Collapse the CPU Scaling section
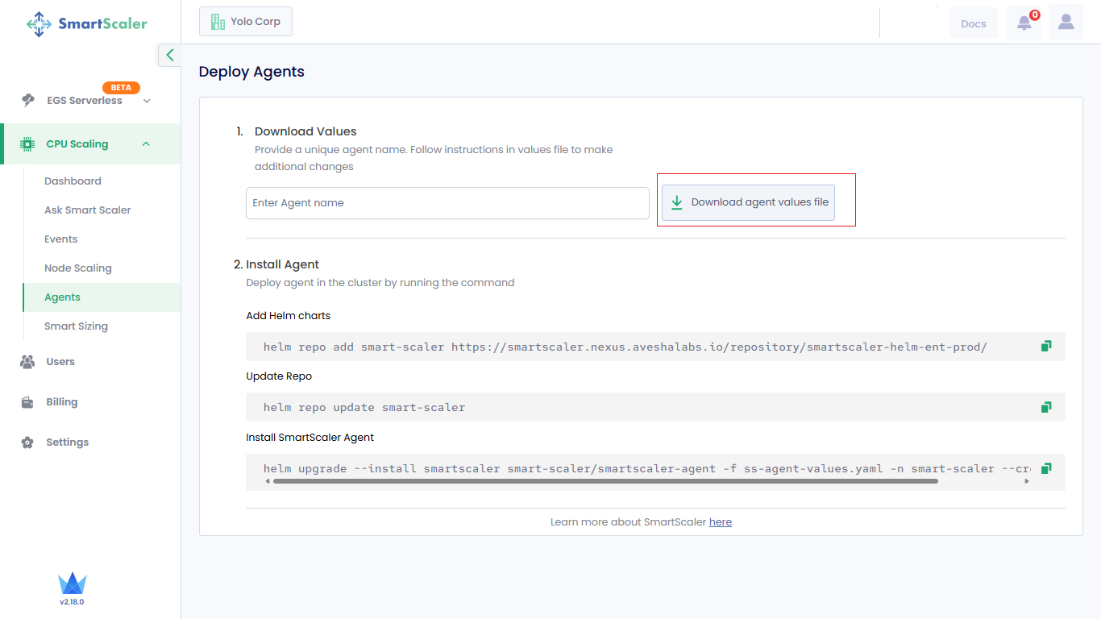The height and width of the screenshot is (619, 1101). [146, 144]
